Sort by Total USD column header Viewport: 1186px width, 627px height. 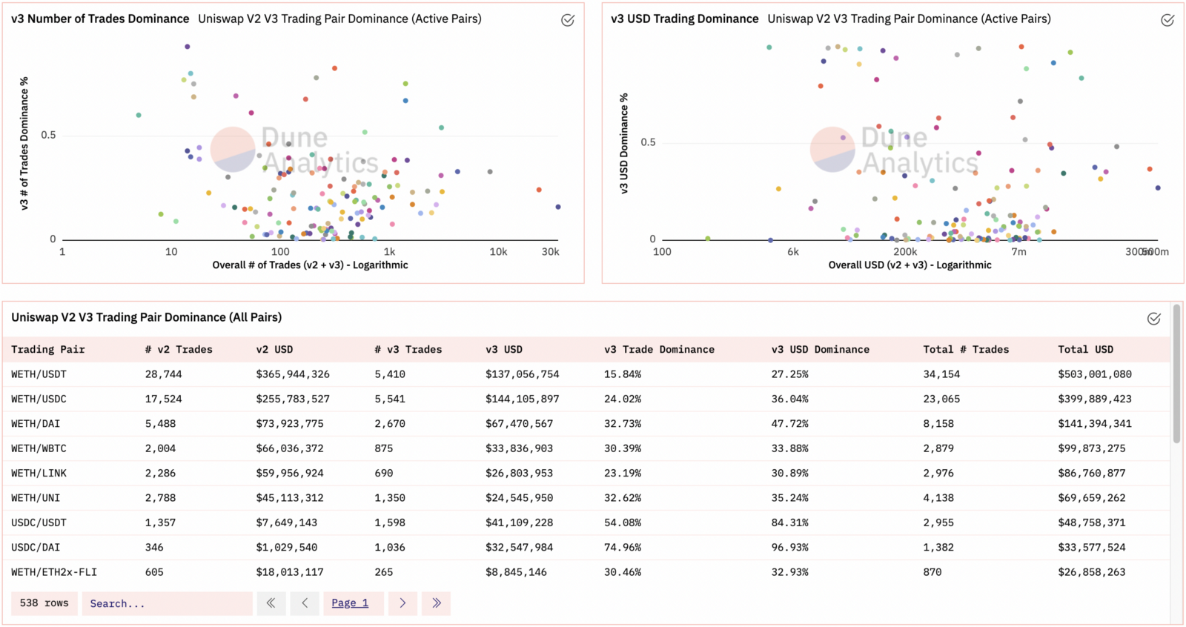click(x=1086, y=349)
